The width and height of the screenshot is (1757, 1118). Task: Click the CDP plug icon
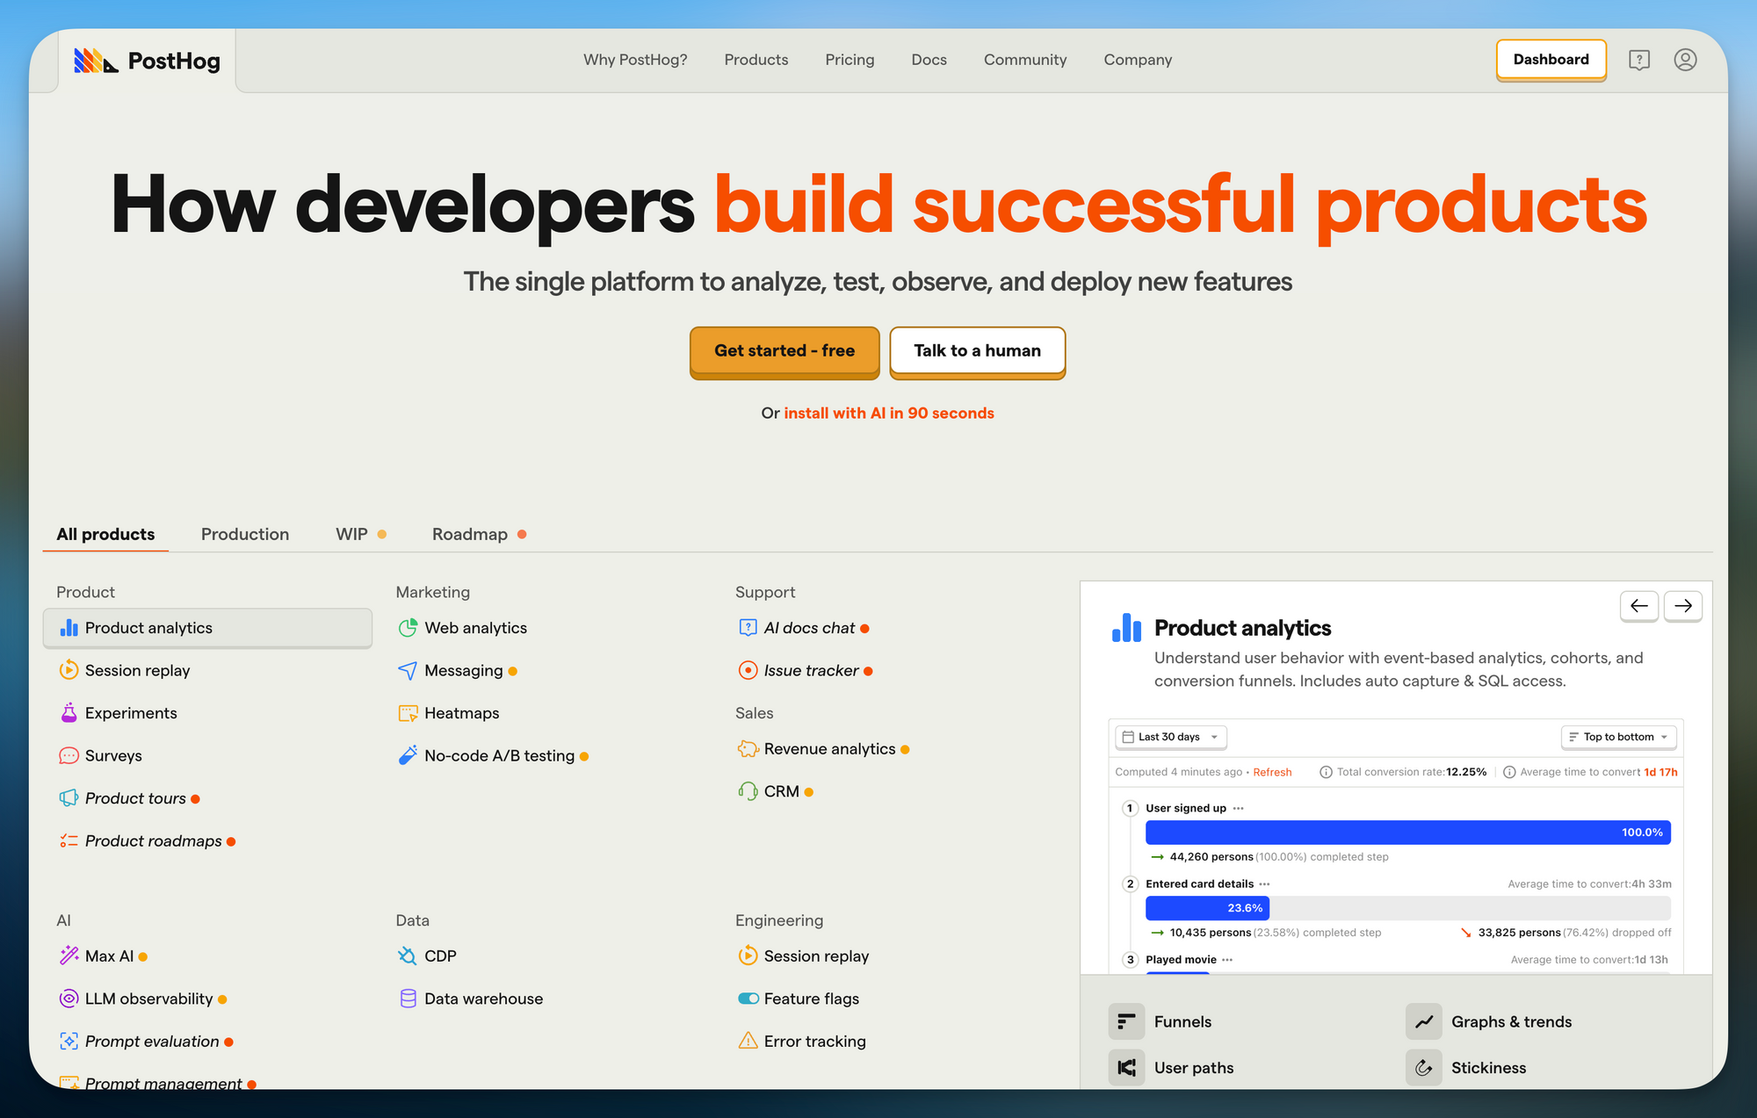point(408,956)
